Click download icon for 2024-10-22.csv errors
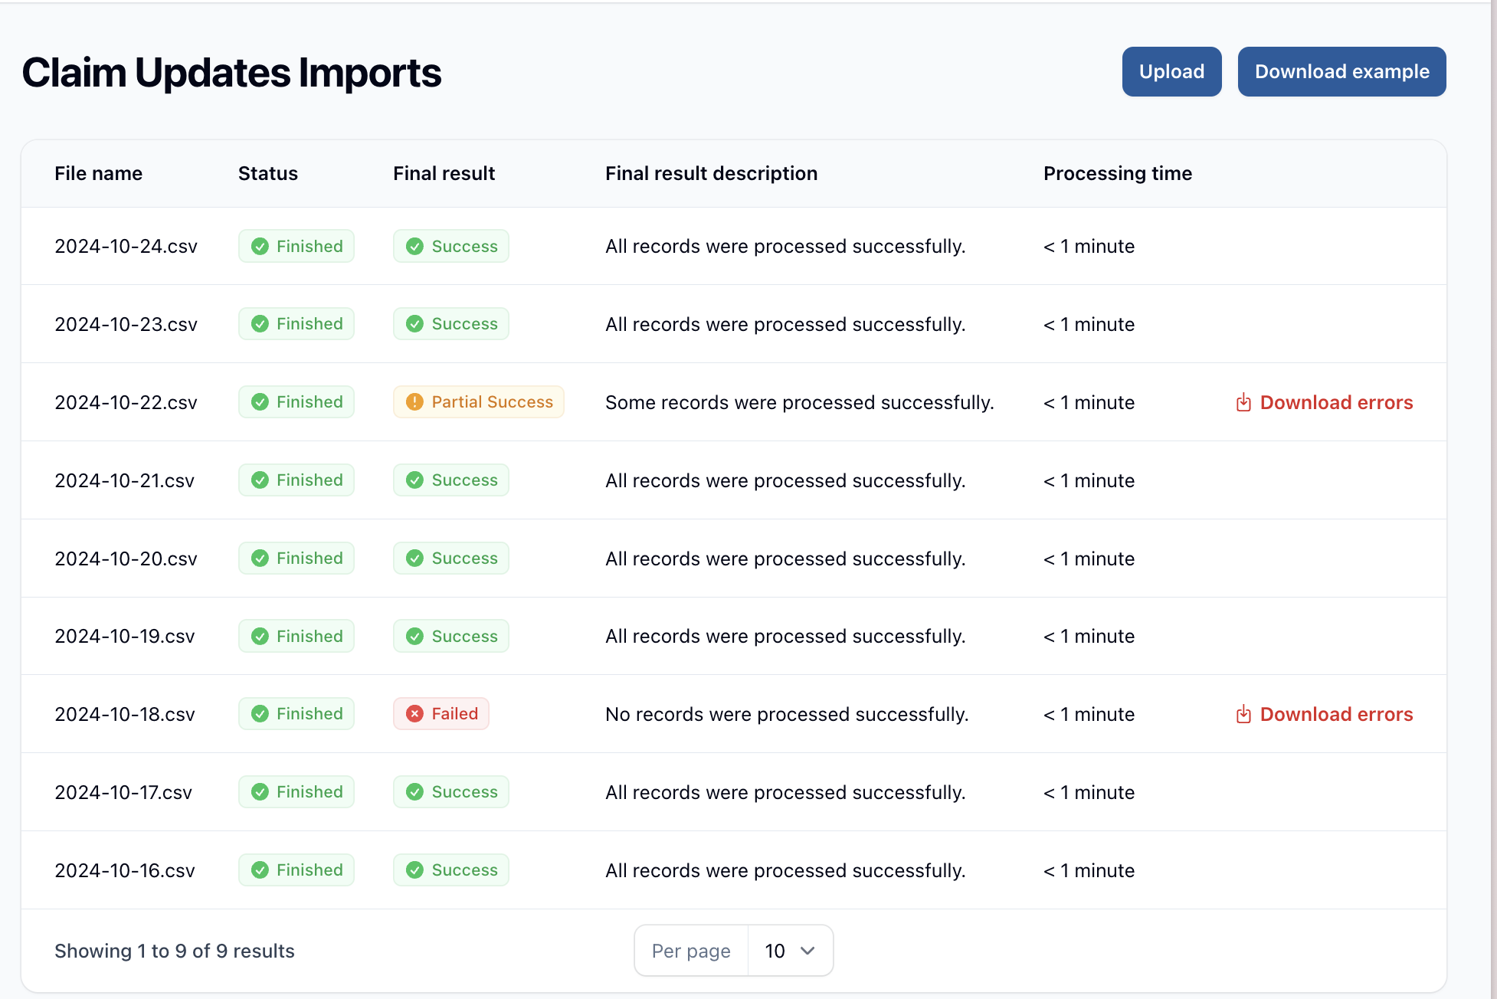The width and height of the screenshot is (1497, 999). pyautogui.click(x=1243, y=403)
